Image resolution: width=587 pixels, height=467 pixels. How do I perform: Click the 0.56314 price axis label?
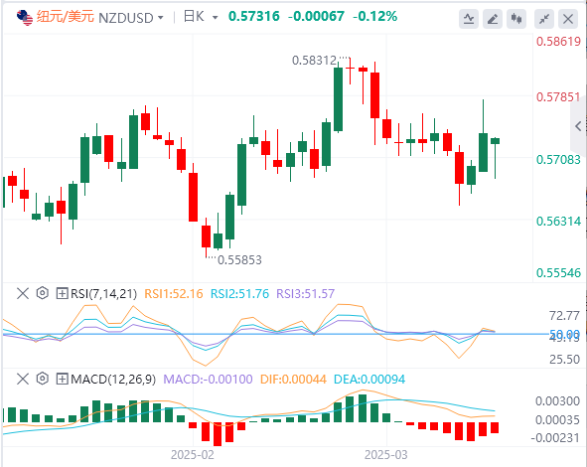click(558, 221)
